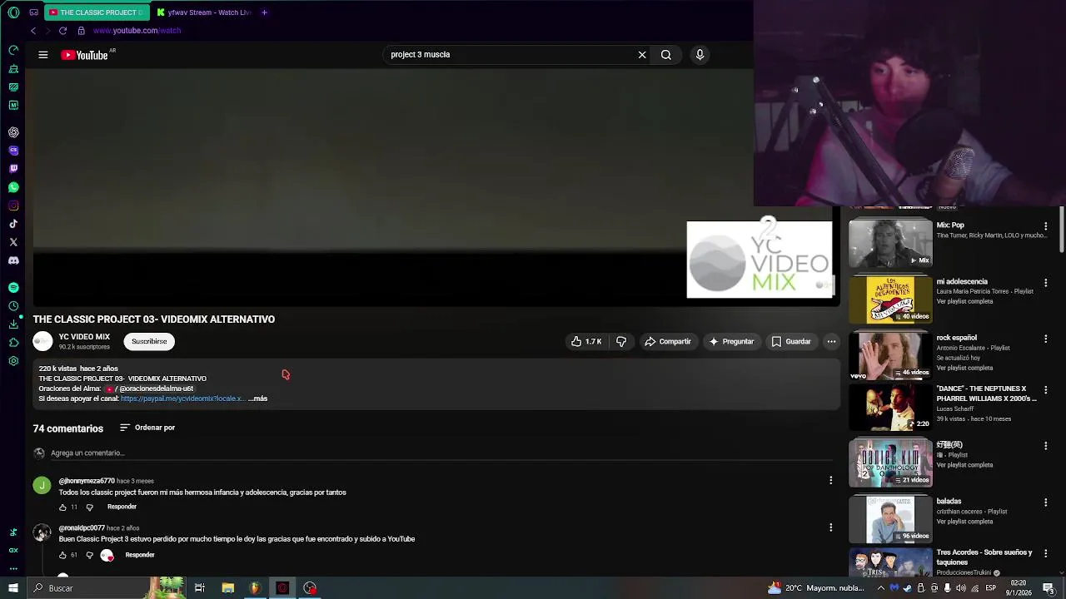Switch to THE CLASSIC PROJECT browser tab
Viewport: 1066px width, 599px height.
(x=96, y=12)
